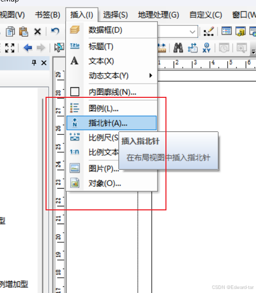The width and height of the screenshot is (256, 293).
Task: Open the 自定义(C) menu
Action: tap(205, 15)
